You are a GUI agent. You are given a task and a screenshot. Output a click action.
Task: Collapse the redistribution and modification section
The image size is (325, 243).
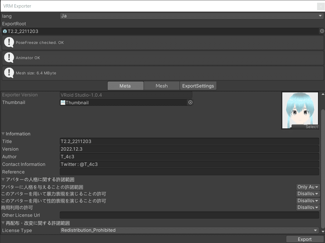click(3, 223)
